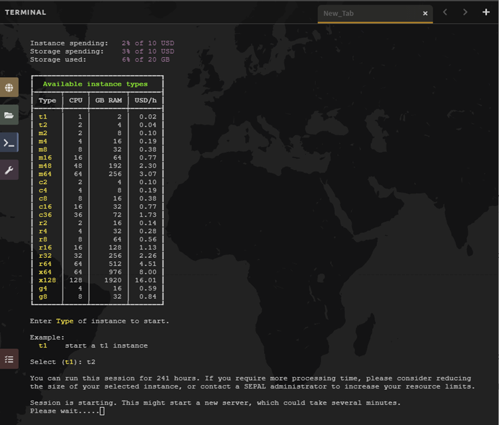Open the Files folder icon in sidebar

tap(9, 115)
